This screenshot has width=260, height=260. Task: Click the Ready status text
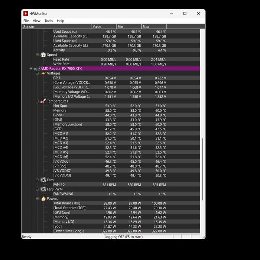[x=26, y=237]
